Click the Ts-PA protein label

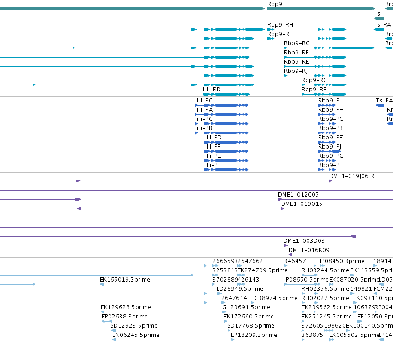click(384, 101)
